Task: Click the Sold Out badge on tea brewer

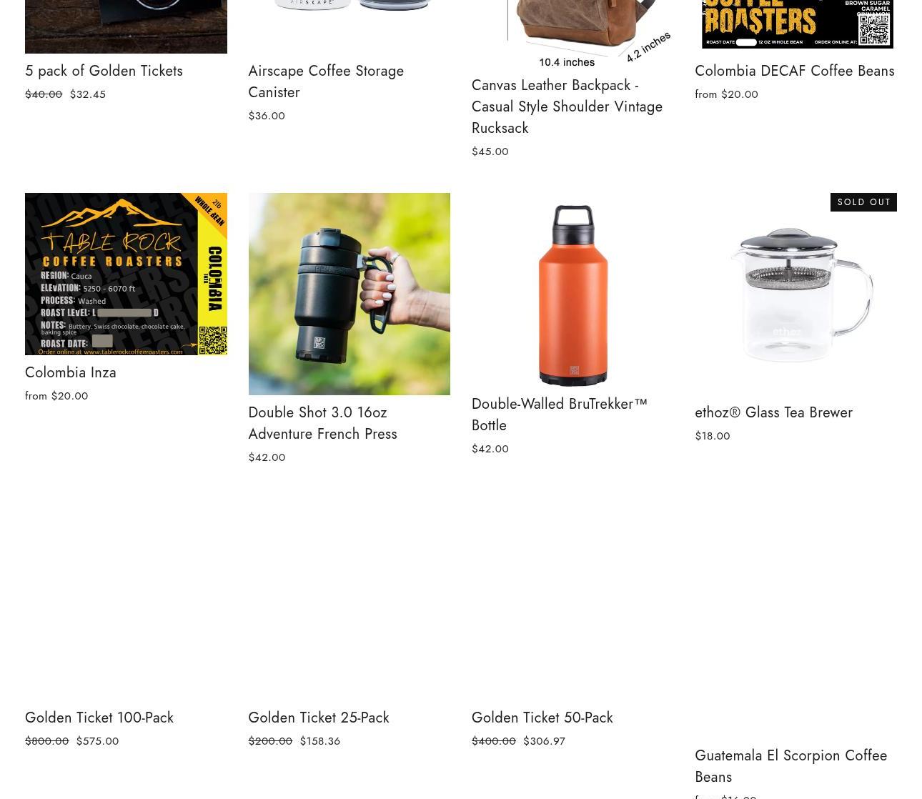Action: [863, 202]
